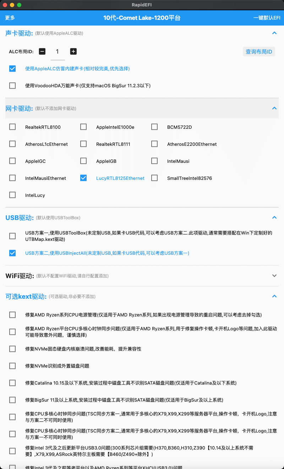Image resolution: width=284 pixels, height=469 pixels.
Task: Open the 更多 menu in header
Action: point(10,18)
